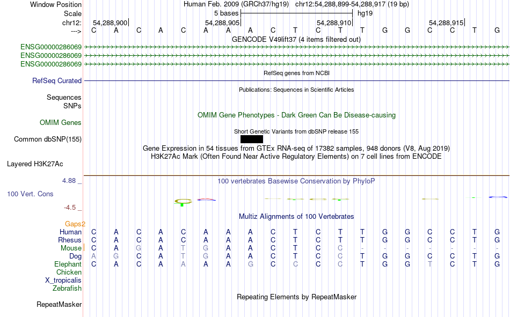The width and height of the screenshot is (510, 317).
Task: Click the Sequences track label
Action: pos(64,97)
